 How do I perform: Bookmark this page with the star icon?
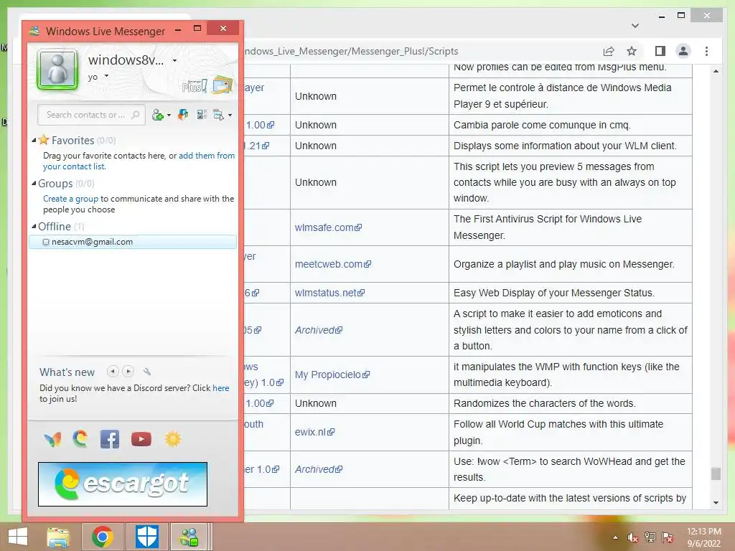(x=632, y=51)
